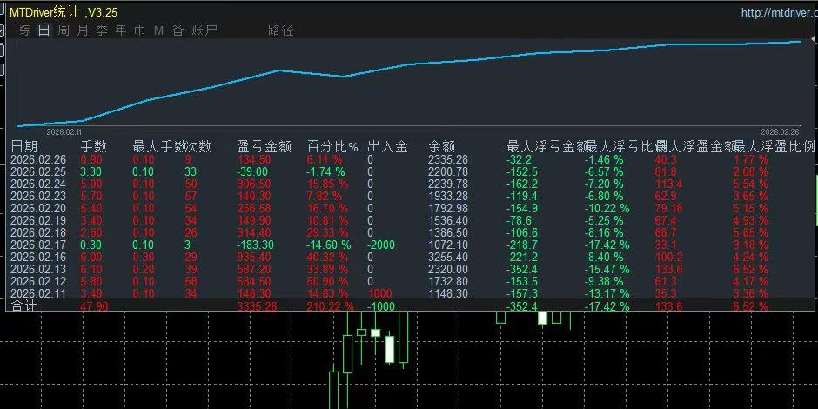Select the 日 daily statistics tab
Image resolution: width=818 pixels, height=409 pixels.
pos(44,30)
